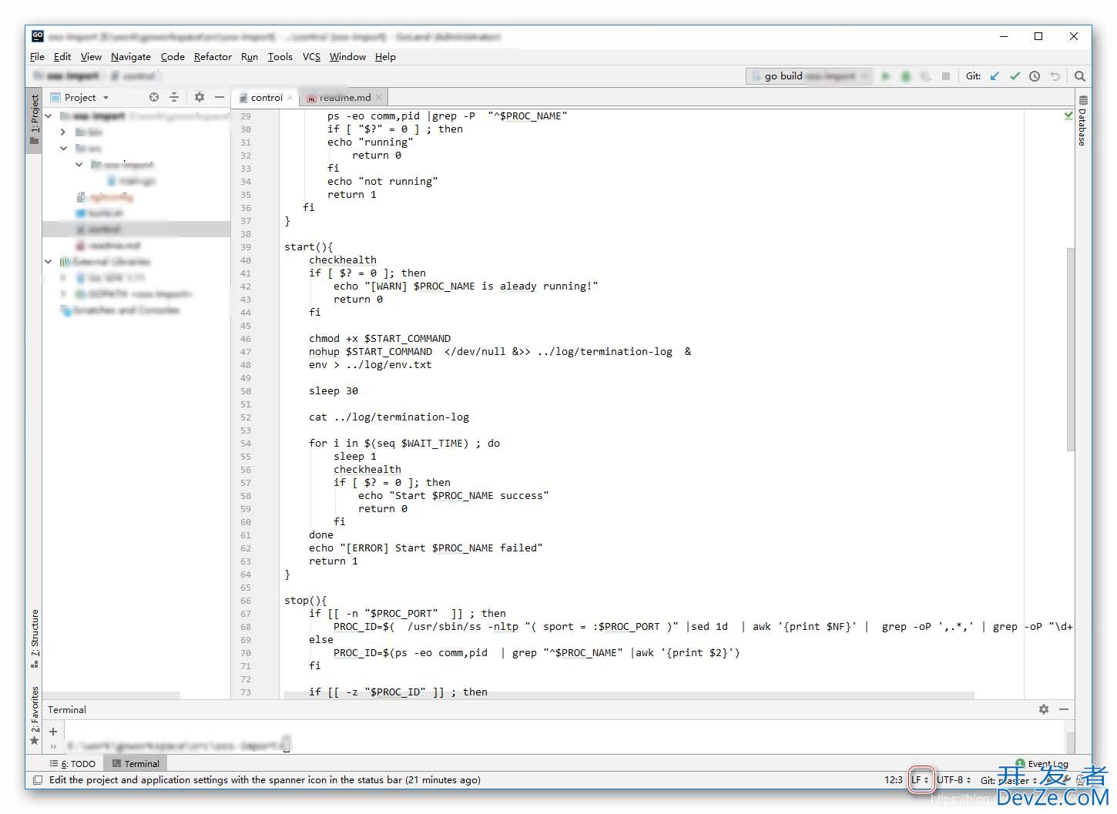Open the go build run configuration dropdown
This screenshot has width=1117, height=814.
pos(810,76)
